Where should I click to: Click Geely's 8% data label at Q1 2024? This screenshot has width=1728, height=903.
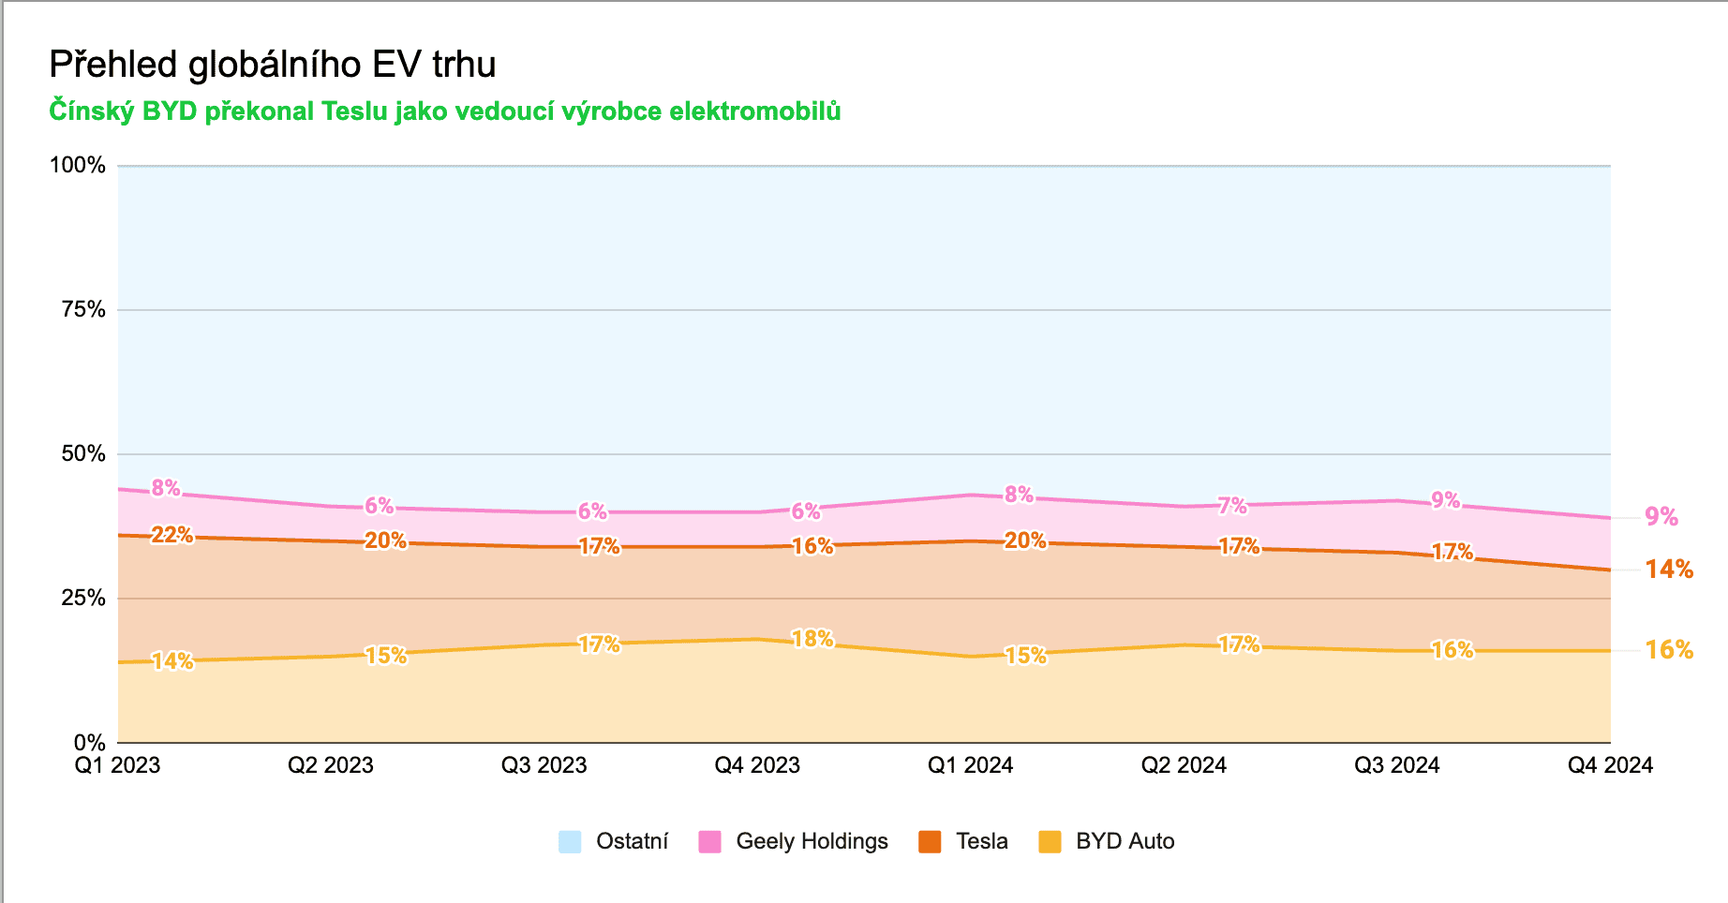tap(1019, 495)
